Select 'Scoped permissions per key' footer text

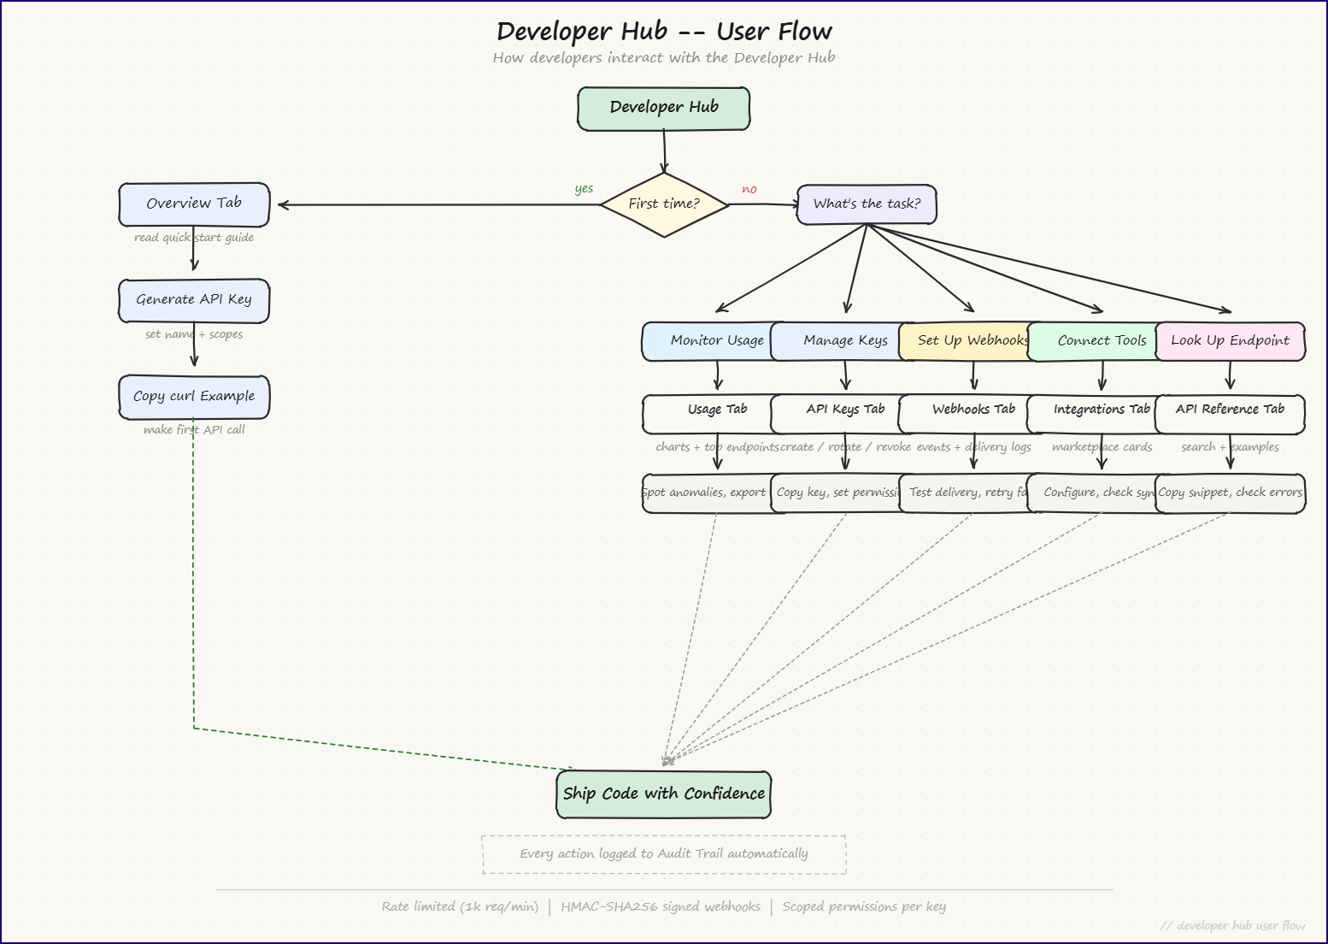(x=864, y=907)
